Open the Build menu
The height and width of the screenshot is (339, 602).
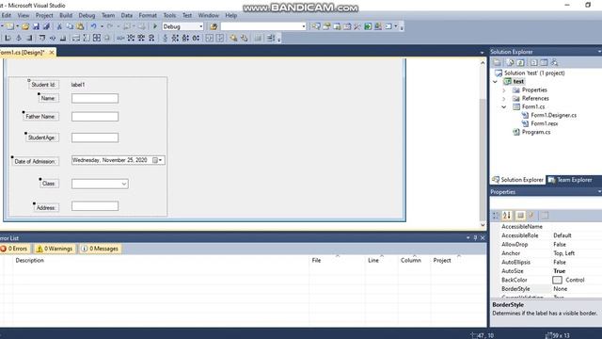click(66, 15)
